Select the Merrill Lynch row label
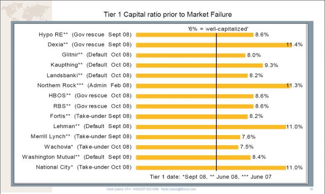This screenshot has height=194, width=325. 81,137
